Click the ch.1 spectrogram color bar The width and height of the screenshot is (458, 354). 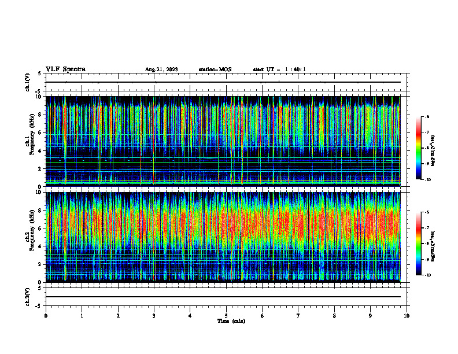418,148
